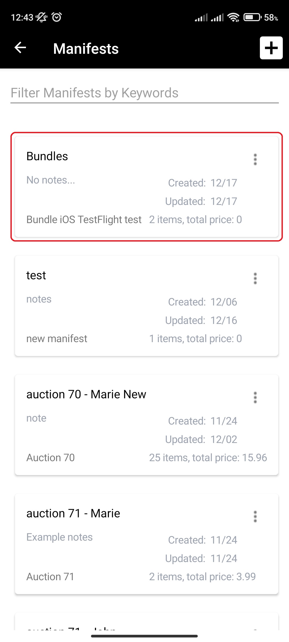289x642 pixels.
Task: Focus the Filter Manifests by Keywords field
Action: (144, 93)
